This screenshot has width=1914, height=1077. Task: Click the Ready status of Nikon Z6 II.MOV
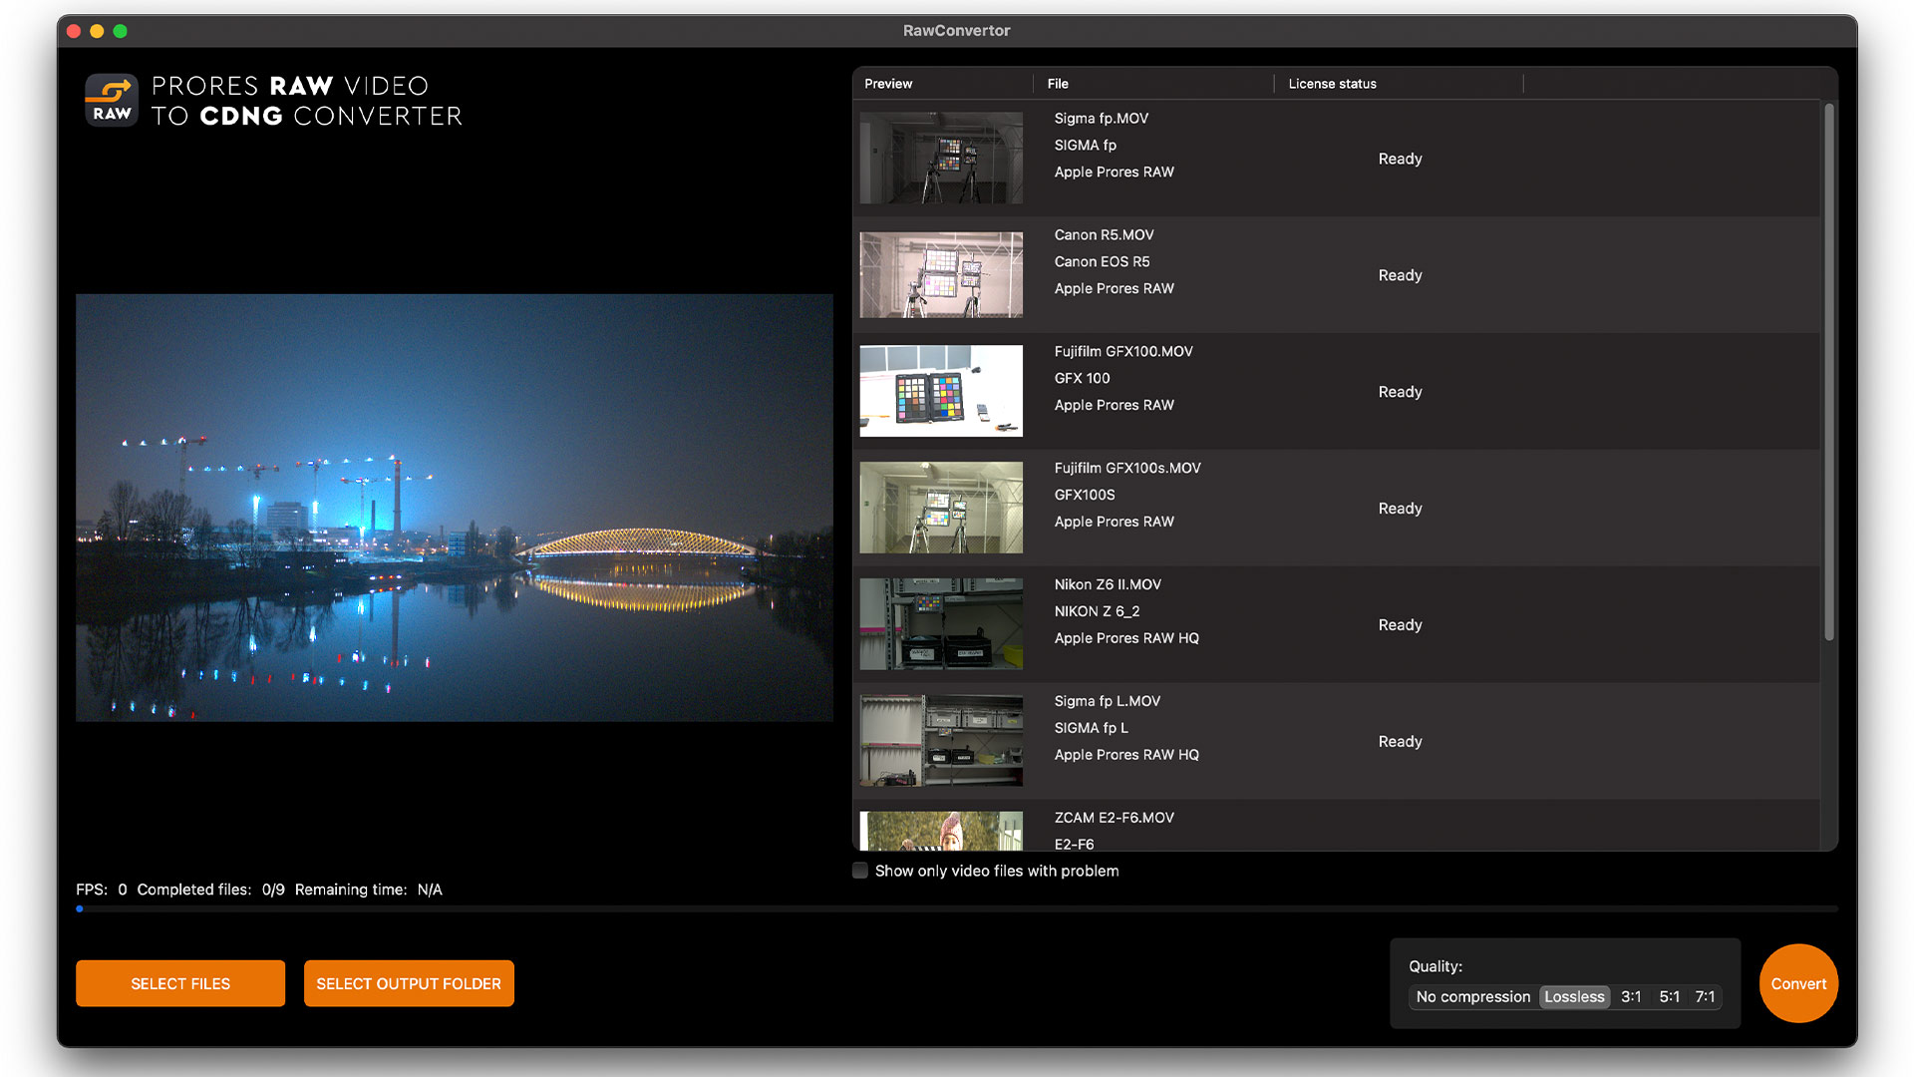[1400, 625]
